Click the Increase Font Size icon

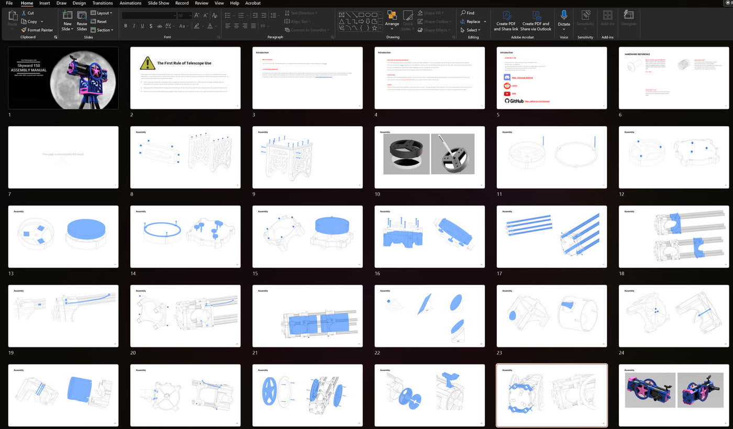pos(198,16)
